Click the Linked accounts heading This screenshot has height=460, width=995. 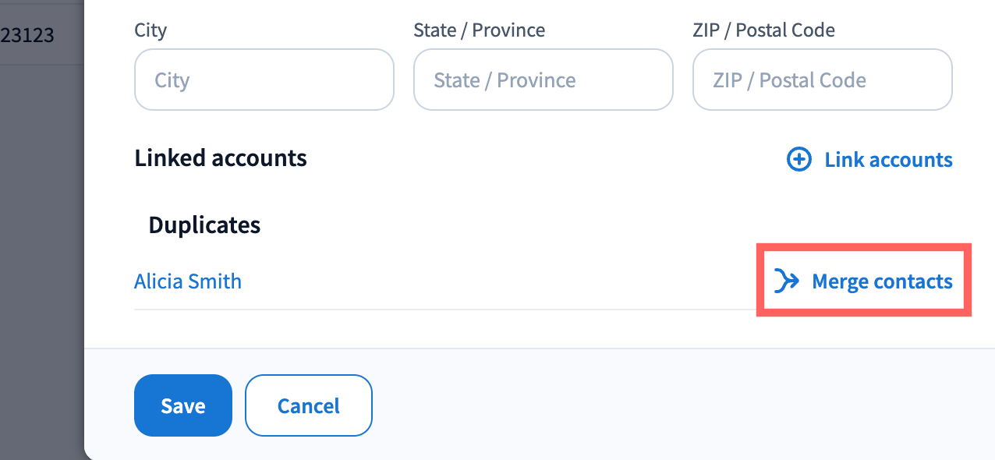coord(221,158)
